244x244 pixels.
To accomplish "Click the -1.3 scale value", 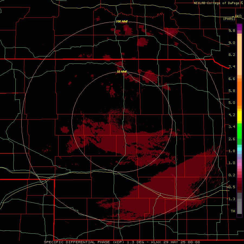I will pos(231,199).
